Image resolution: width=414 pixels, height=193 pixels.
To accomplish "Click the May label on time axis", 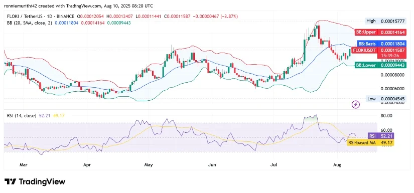I will tap(149, 165).
